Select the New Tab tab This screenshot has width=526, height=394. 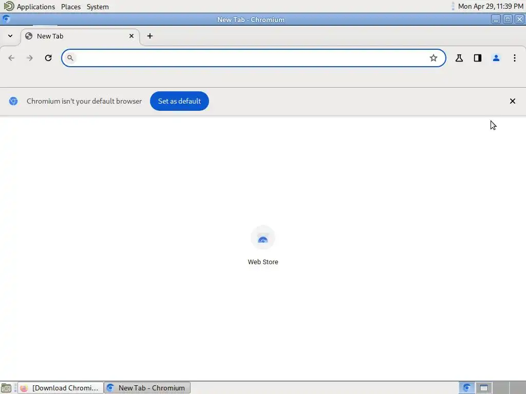pos(80,36)
